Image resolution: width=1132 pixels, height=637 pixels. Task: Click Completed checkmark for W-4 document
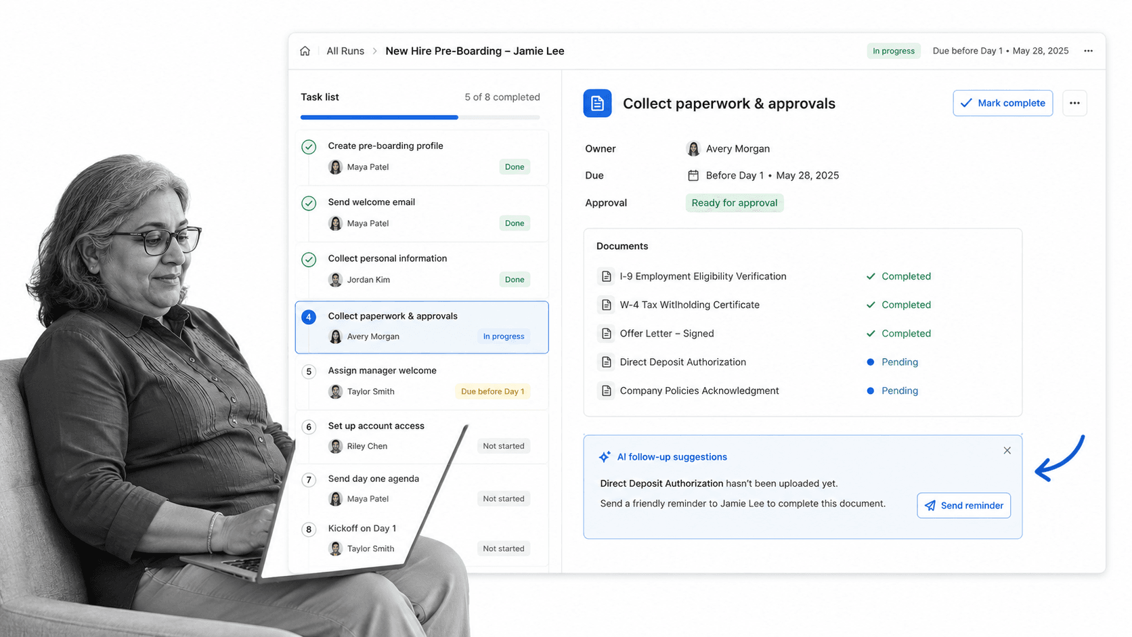[871, 305]
